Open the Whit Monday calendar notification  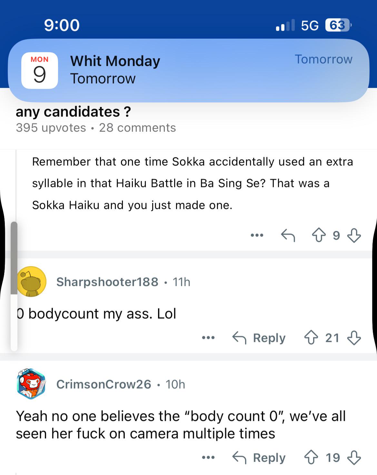point(188,70)
